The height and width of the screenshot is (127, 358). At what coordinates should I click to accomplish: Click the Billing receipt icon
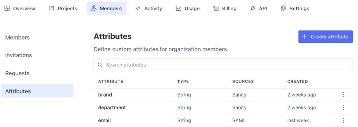[x=216, y=8]
